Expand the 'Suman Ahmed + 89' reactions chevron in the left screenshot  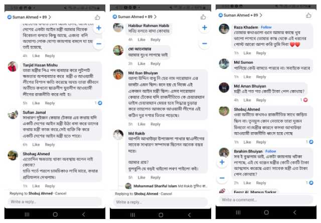(50, 17)
